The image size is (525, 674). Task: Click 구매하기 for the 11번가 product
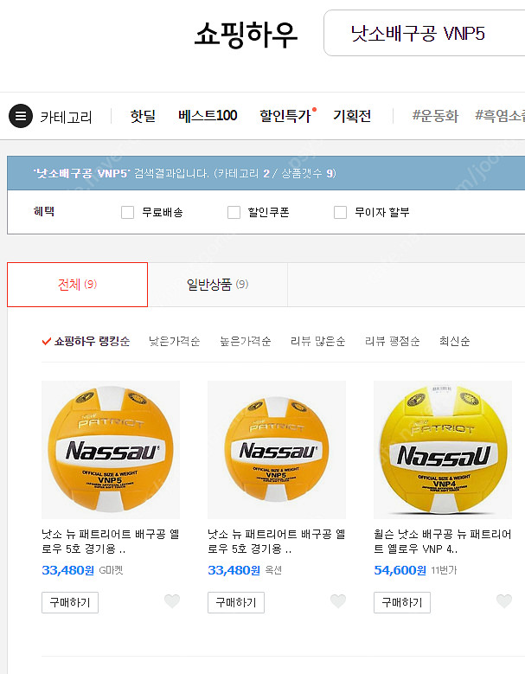coord(402,603)
